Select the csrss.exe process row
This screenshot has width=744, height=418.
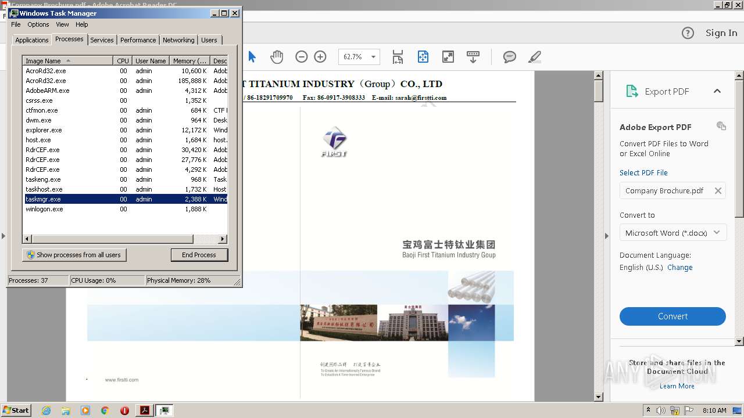(x=125, y=100)
